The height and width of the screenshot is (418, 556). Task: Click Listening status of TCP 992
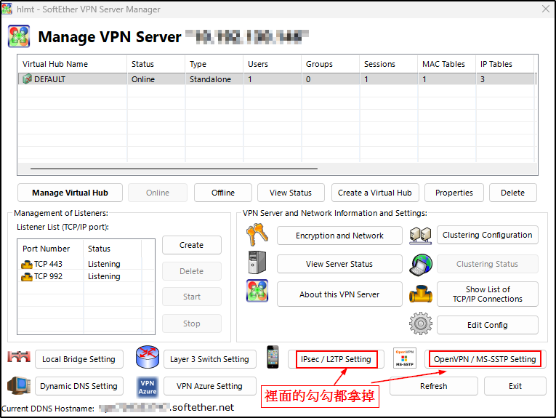[104, 276]
